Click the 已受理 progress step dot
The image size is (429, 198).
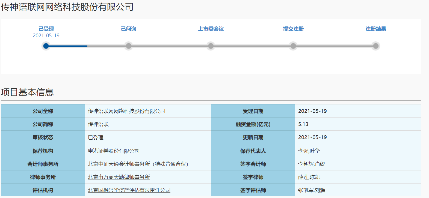(46, 46)
